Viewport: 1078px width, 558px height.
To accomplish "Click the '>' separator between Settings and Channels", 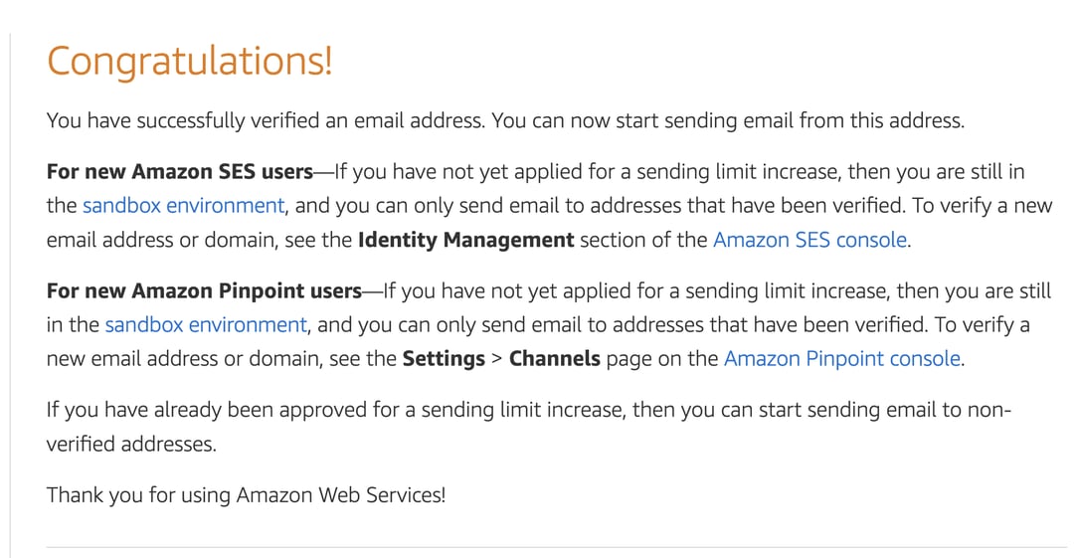I will tap(497, 360).
